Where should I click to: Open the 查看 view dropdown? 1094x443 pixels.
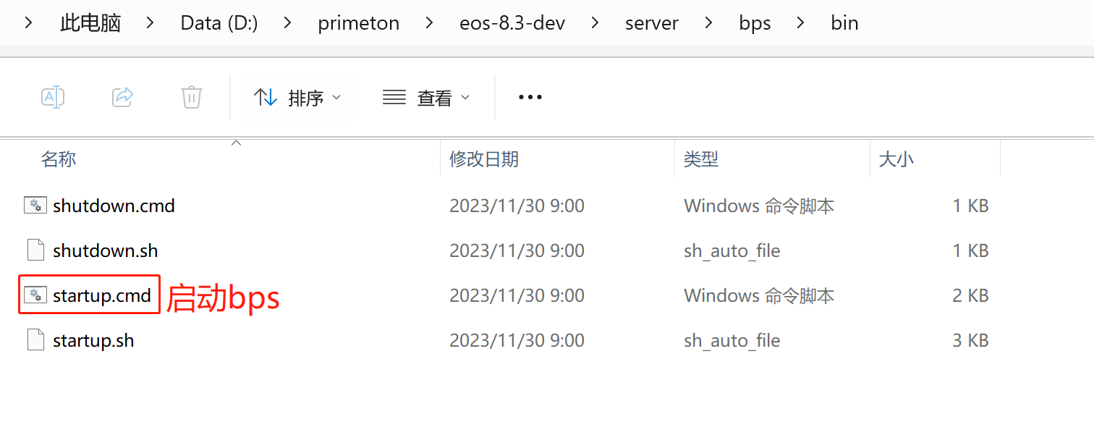click(426, 97)
